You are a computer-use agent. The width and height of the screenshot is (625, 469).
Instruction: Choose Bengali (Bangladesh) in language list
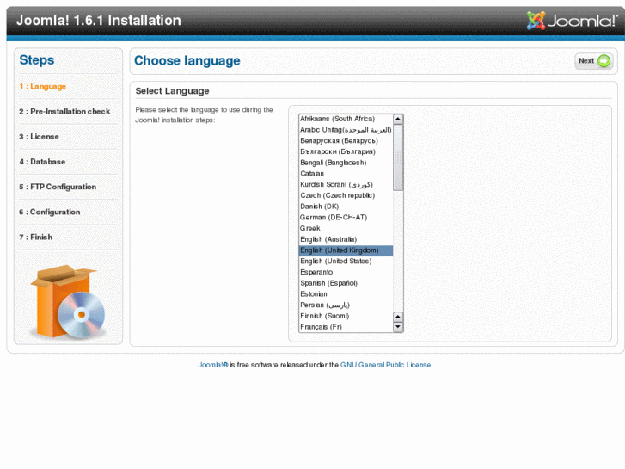click(346, 163)
